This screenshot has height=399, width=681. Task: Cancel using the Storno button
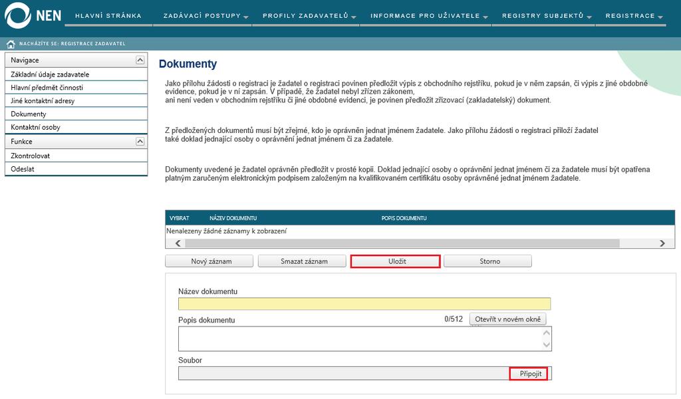coord(487,261)
